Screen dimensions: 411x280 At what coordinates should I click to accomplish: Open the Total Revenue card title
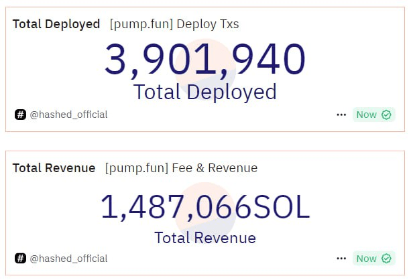[54, 168]
